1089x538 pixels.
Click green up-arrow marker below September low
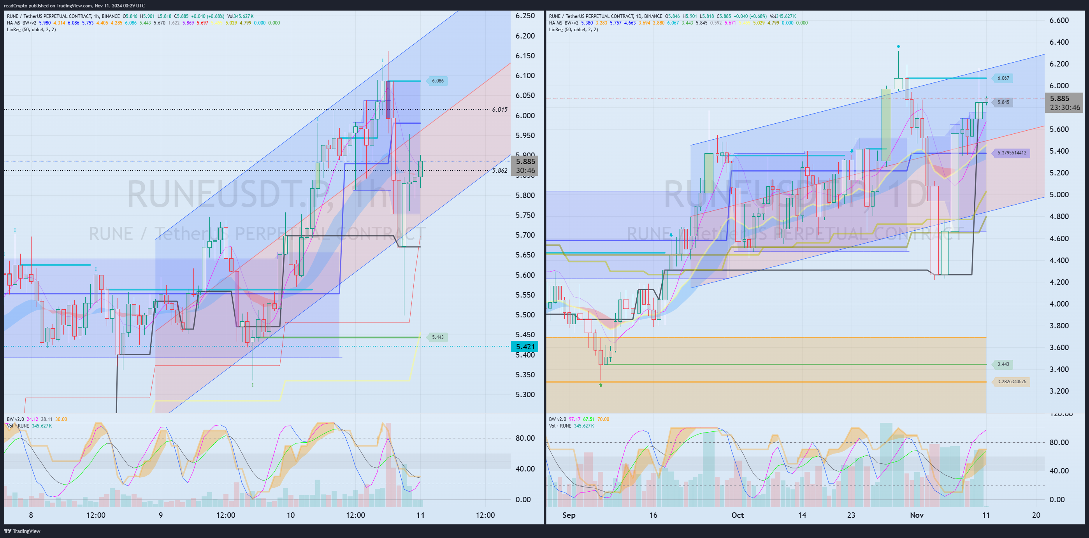click(601, 385)
